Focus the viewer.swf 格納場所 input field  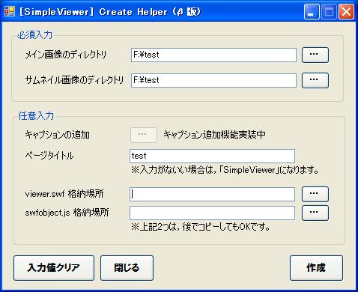click(212, 194)
